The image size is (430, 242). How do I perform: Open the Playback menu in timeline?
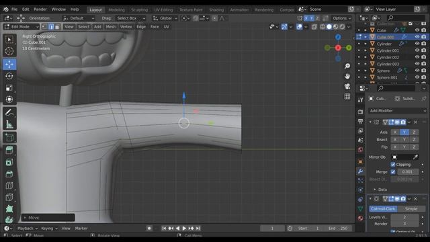[x=27, y=229]
